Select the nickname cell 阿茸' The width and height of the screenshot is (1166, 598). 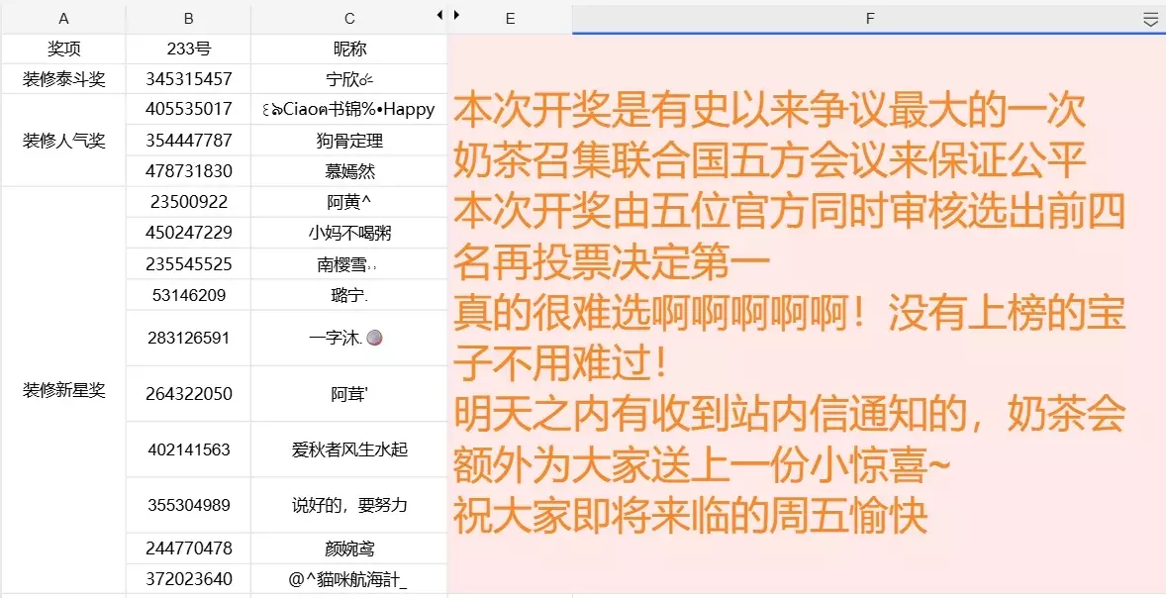[x=349, y=393]
